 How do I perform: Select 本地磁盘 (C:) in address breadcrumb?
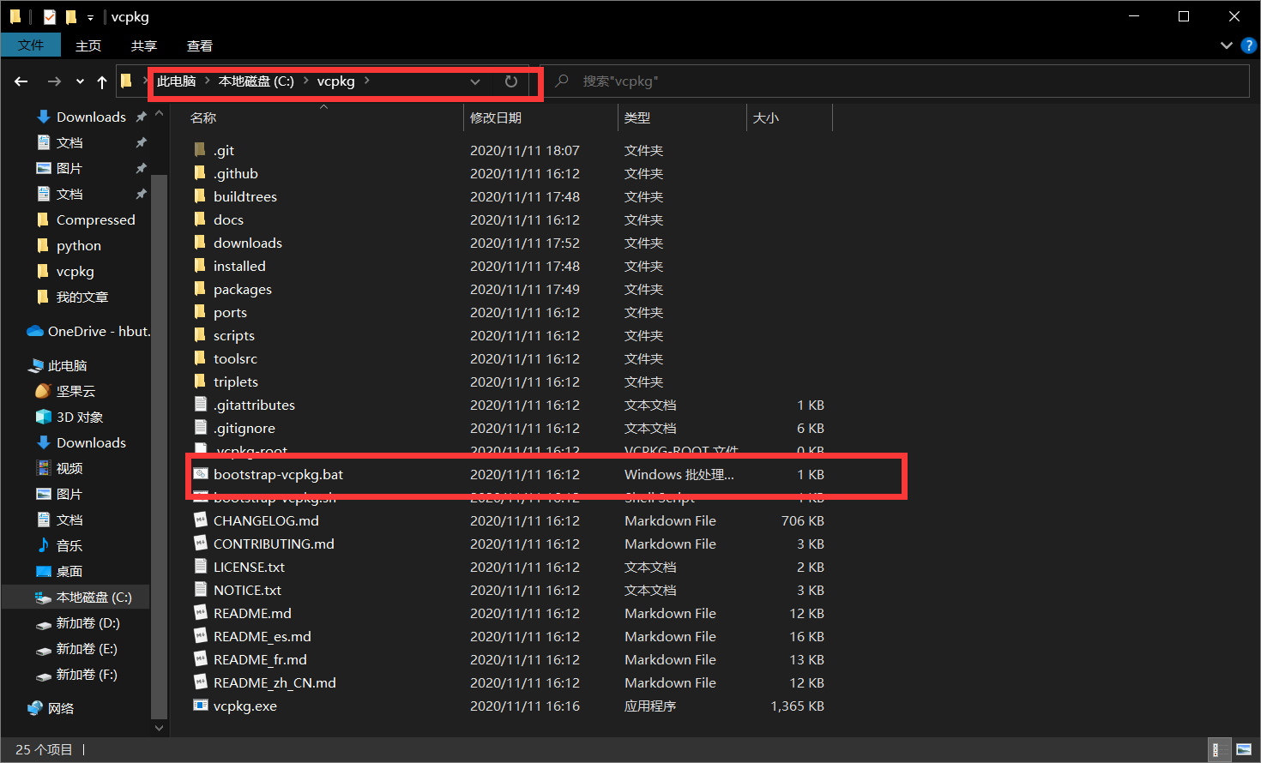point(256,81)
